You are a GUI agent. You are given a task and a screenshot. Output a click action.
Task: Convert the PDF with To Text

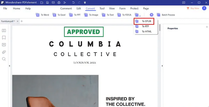[108, 15]
